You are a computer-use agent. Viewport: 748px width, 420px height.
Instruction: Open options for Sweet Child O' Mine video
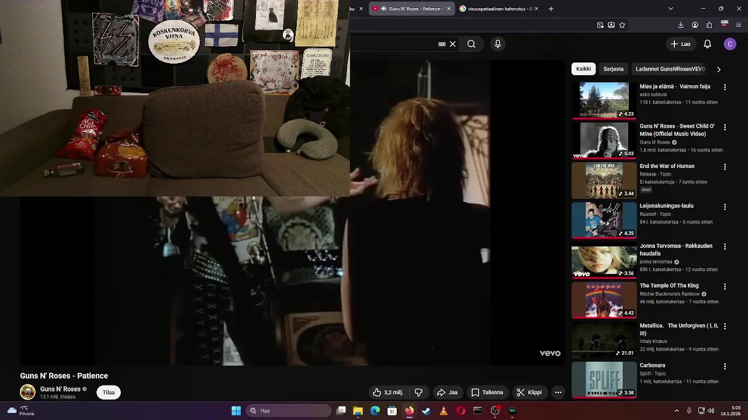coord(725,127)
